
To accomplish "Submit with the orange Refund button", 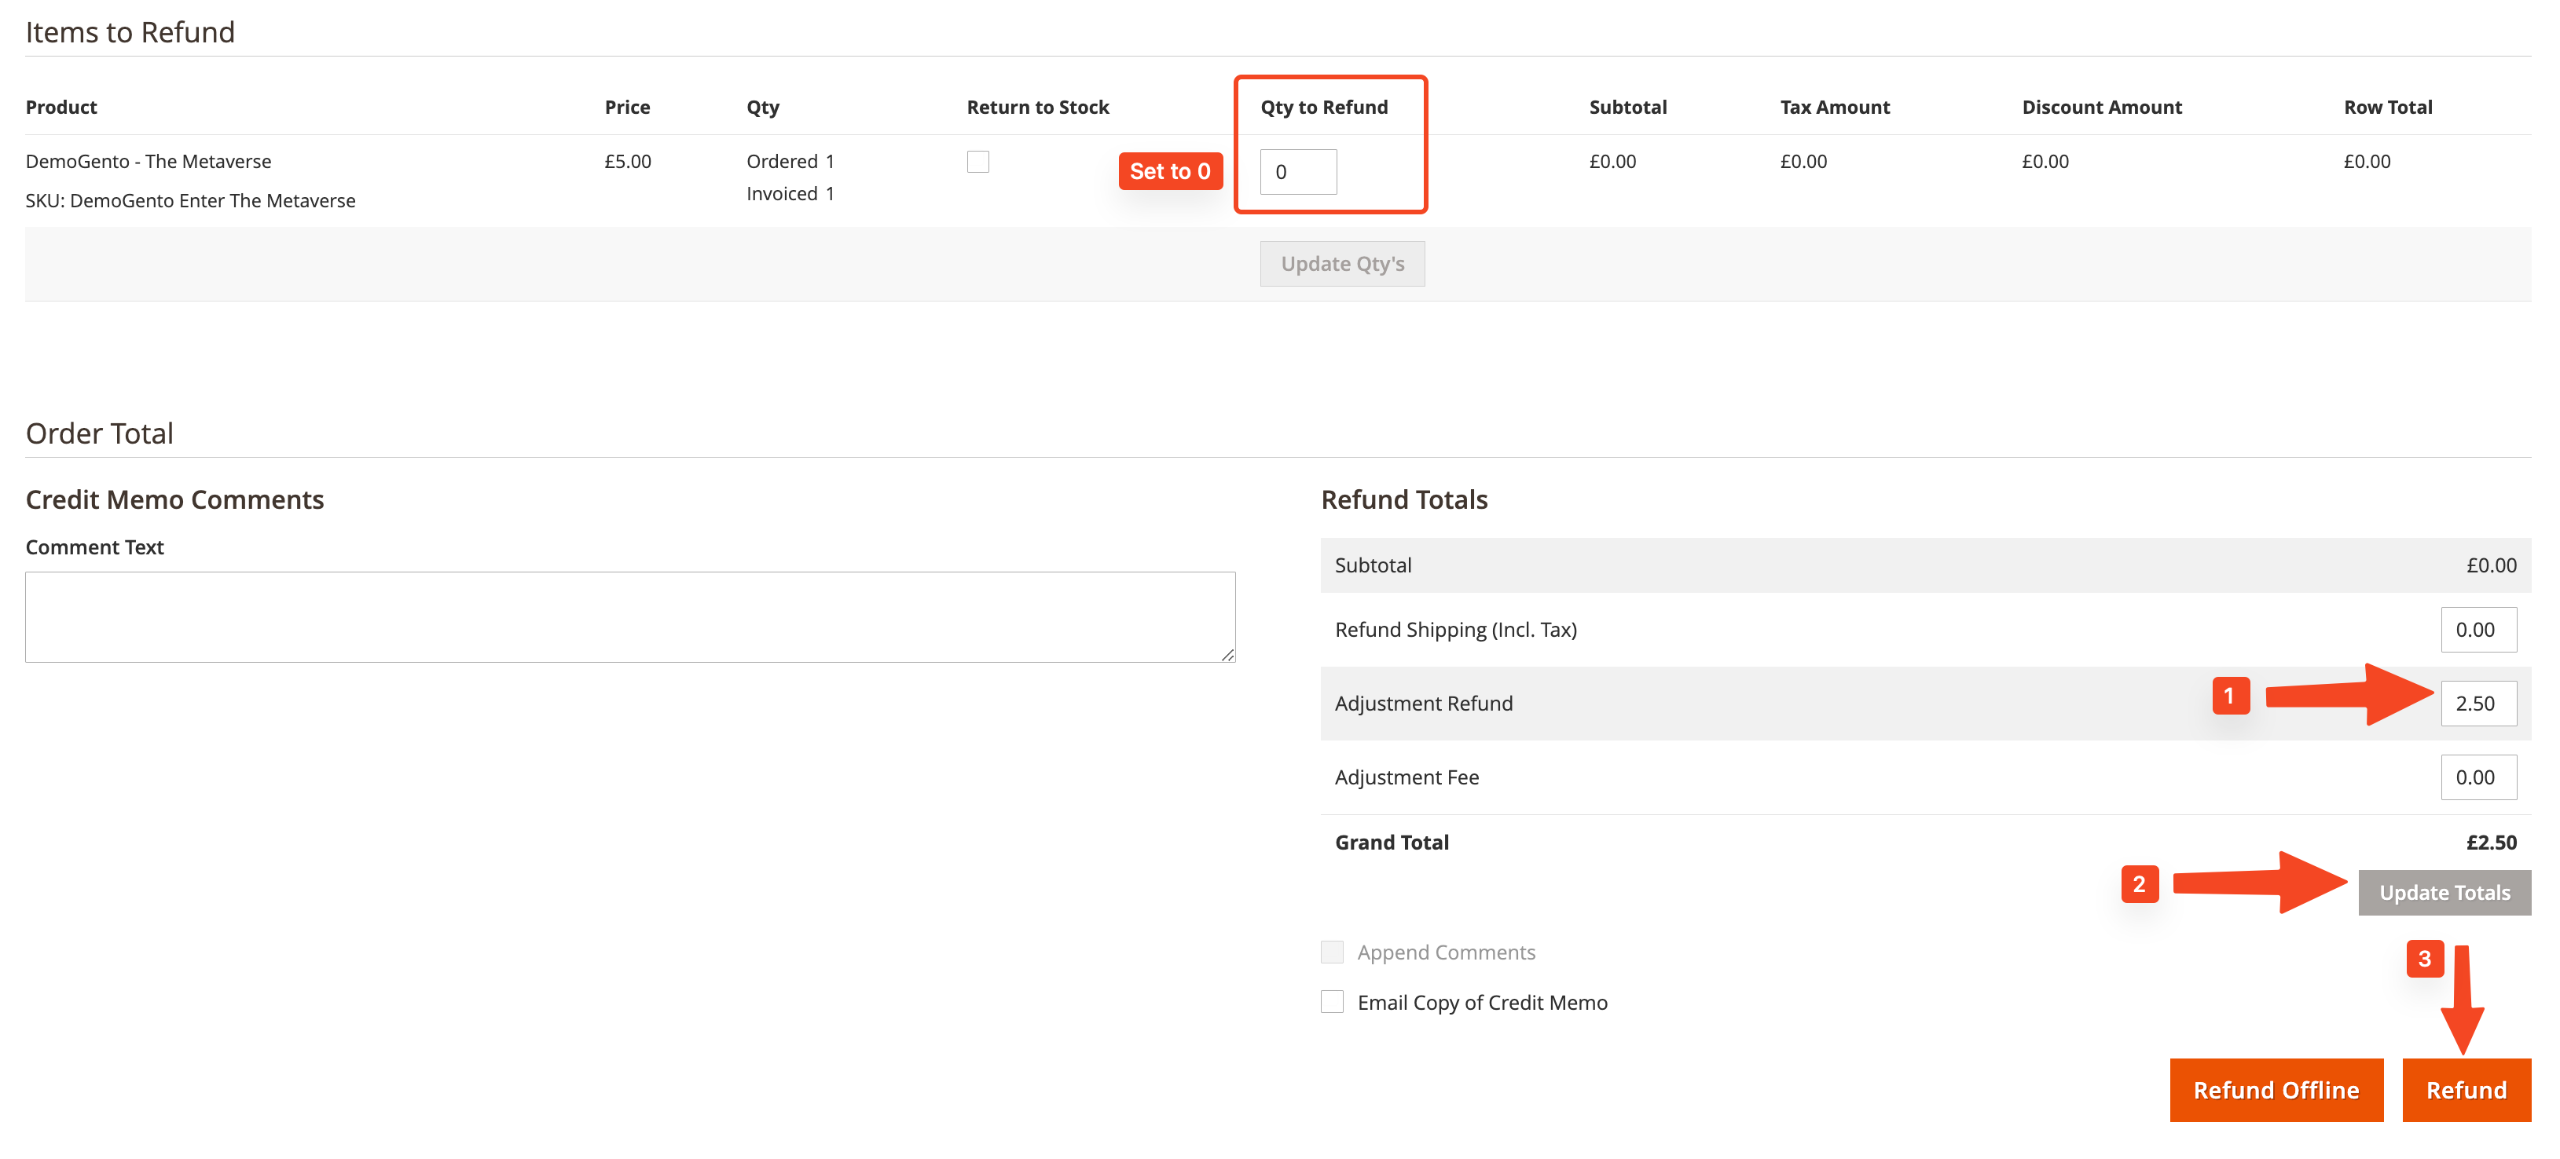I will point(2466,1089).
